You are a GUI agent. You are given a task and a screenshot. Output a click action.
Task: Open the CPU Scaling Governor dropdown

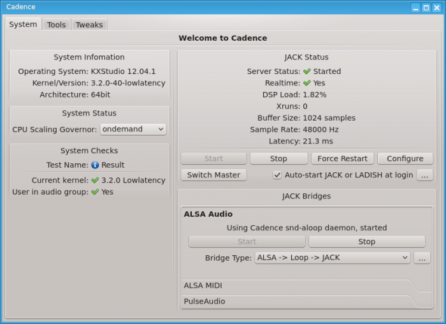pos(133,129)
